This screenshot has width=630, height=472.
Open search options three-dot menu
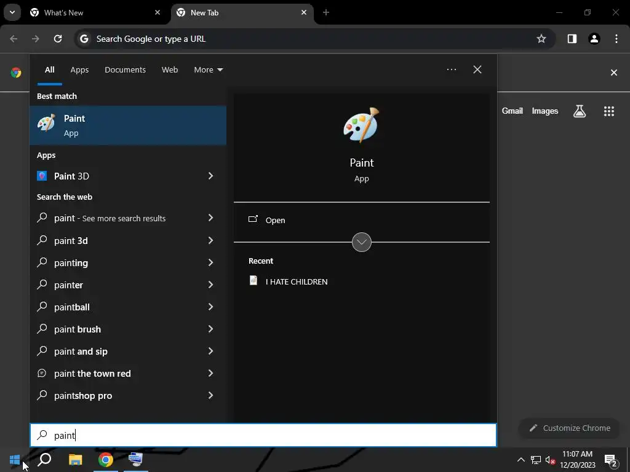(451, 69)
